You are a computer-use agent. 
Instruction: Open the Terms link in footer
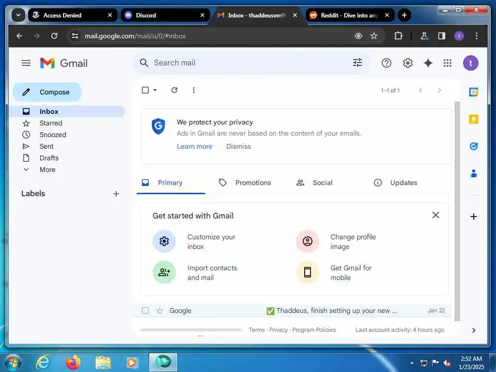pyautogui.click(x=257, y=329)
